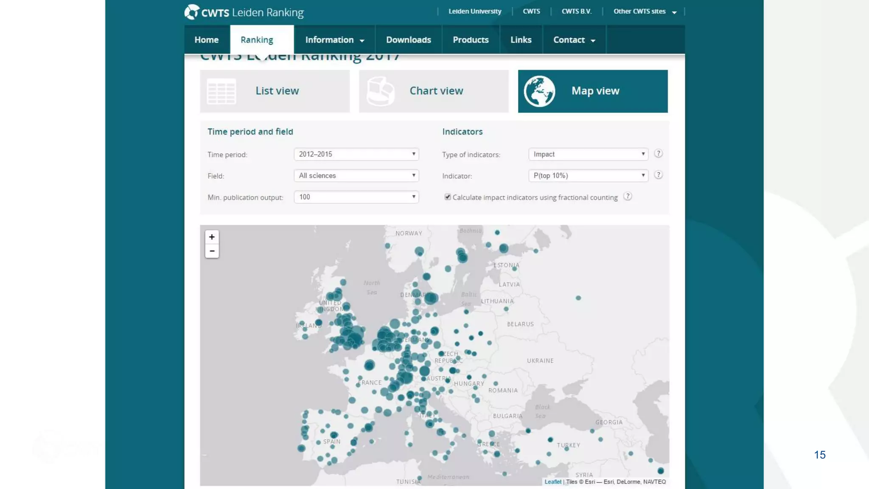
Task: Uncheck the fractional counting checkbox
Action: 448,197
